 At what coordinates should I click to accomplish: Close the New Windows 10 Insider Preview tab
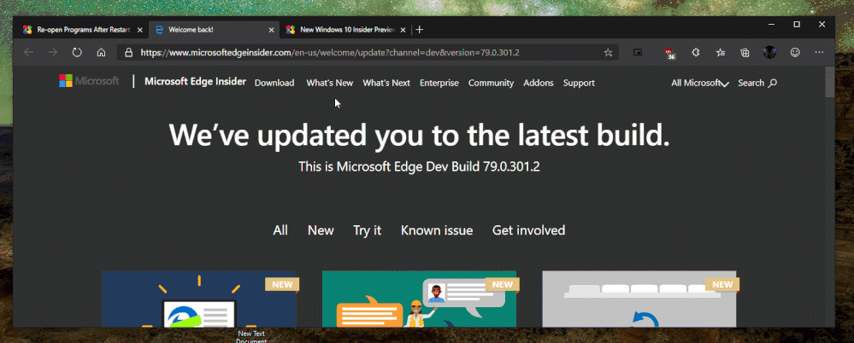click(403, 30)
